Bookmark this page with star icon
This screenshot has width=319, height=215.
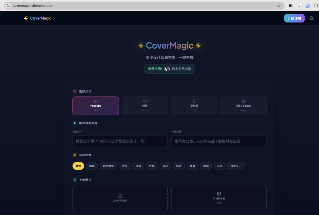click(x=279, y=6)
